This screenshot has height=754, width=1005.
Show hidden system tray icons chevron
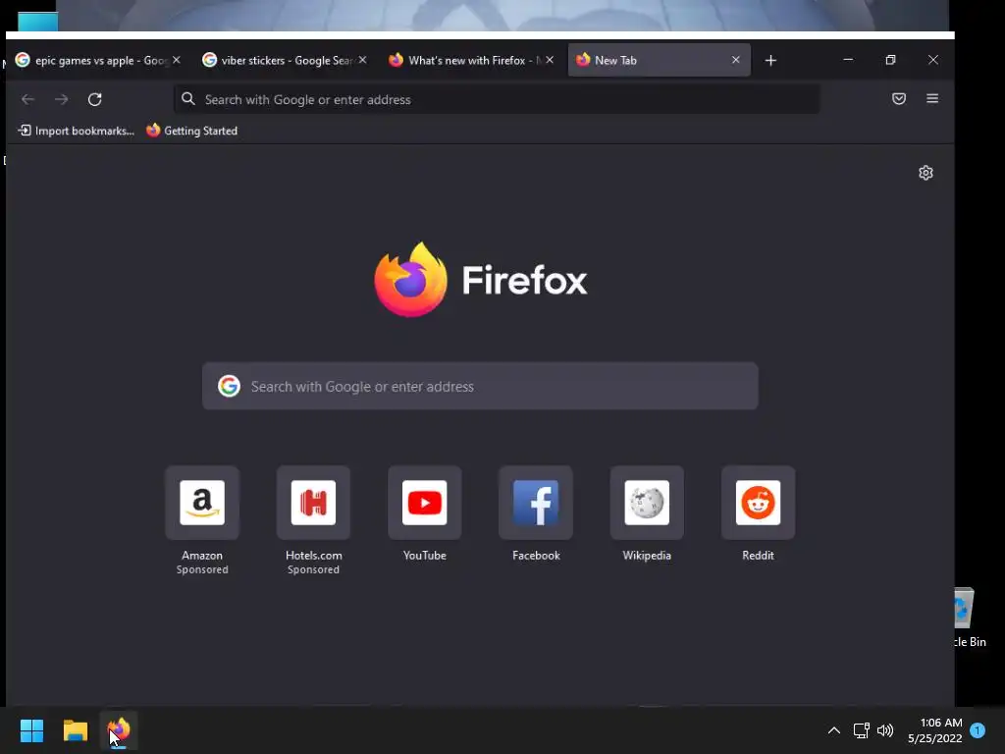(x=834, y=730)
